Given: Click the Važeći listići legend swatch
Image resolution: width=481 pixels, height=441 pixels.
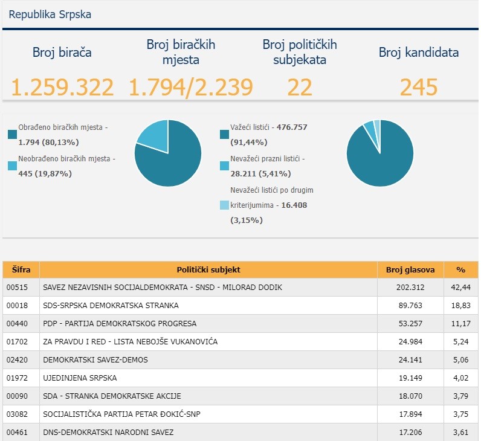Looking at the screenshot, I should [225, 135].
